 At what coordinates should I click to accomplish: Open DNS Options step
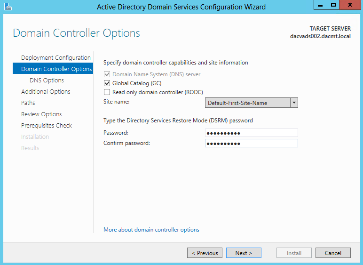(x=47, y=80)
